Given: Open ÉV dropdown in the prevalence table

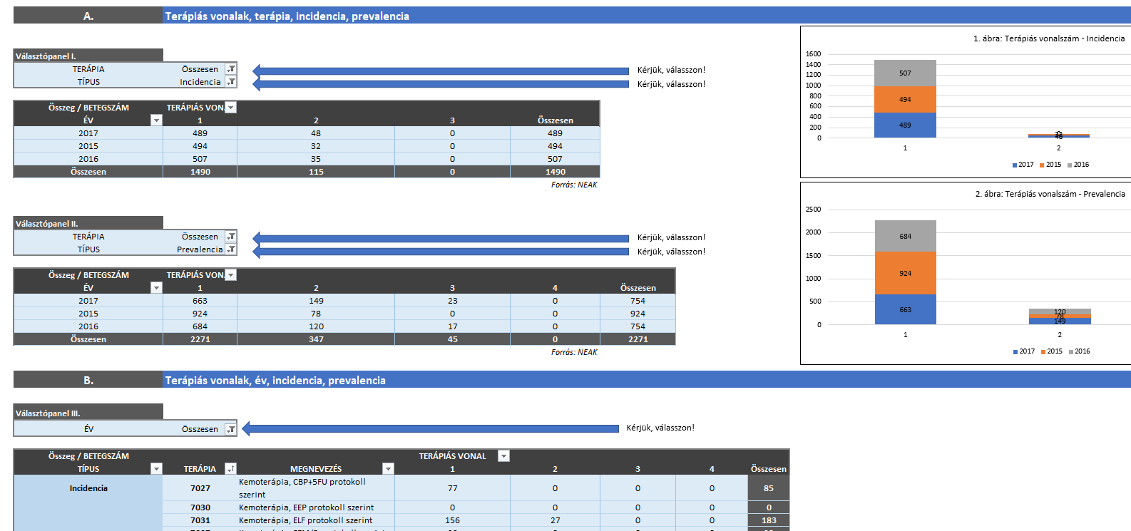Looking at the screenshot, I should coord(156,288).
